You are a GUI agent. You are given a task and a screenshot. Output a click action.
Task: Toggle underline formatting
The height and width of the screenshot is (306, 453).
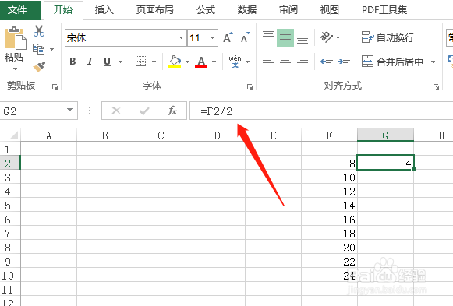pyautogui.click(x=107, y=62)
